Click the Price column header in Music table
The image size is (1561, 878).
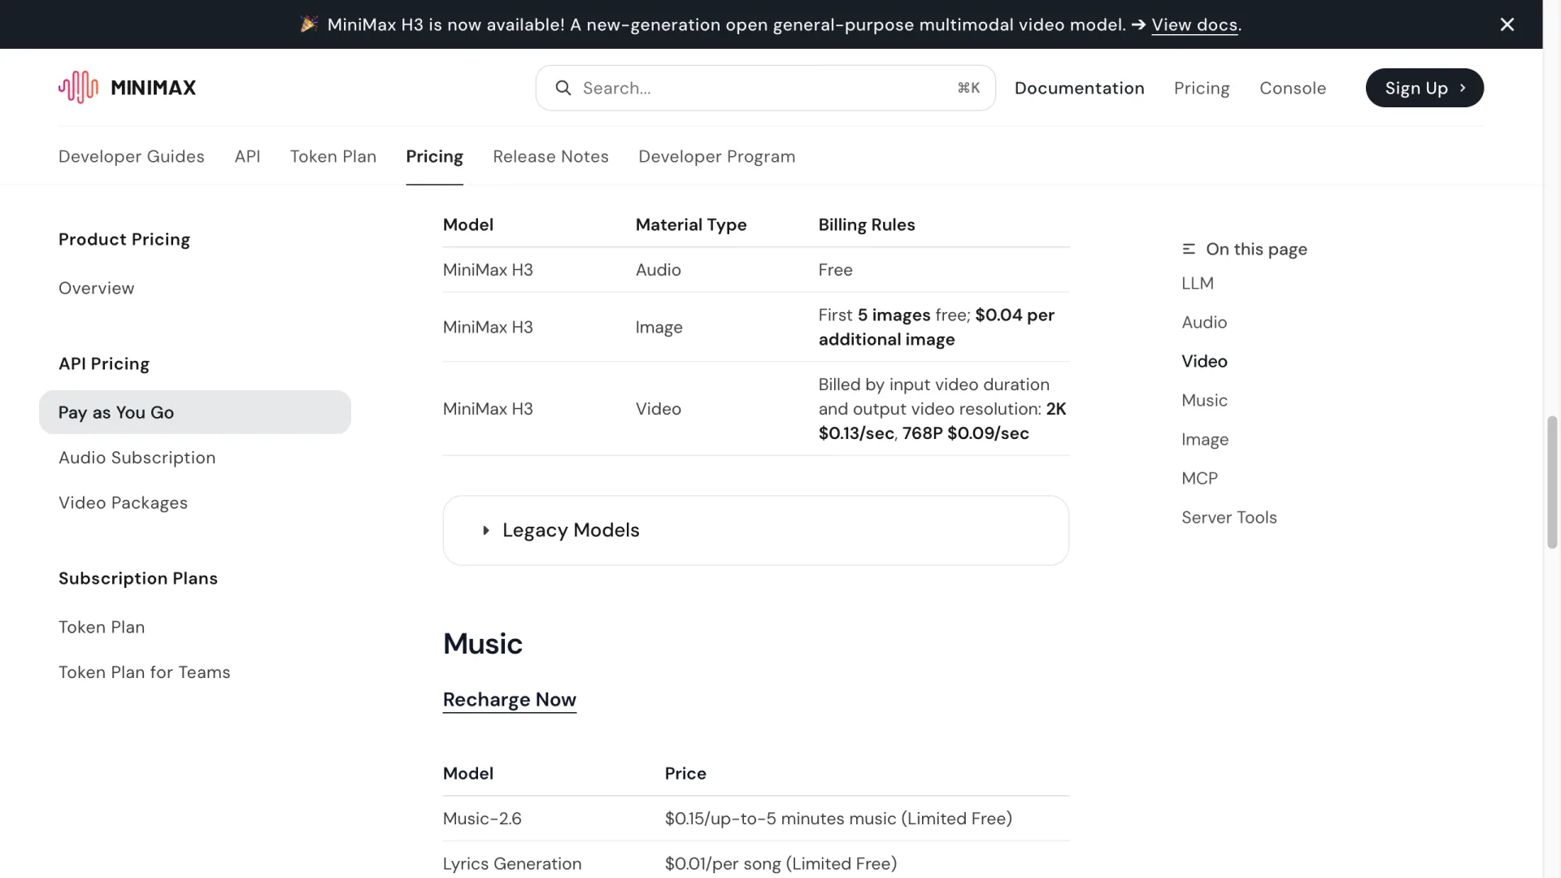point(685,773)
